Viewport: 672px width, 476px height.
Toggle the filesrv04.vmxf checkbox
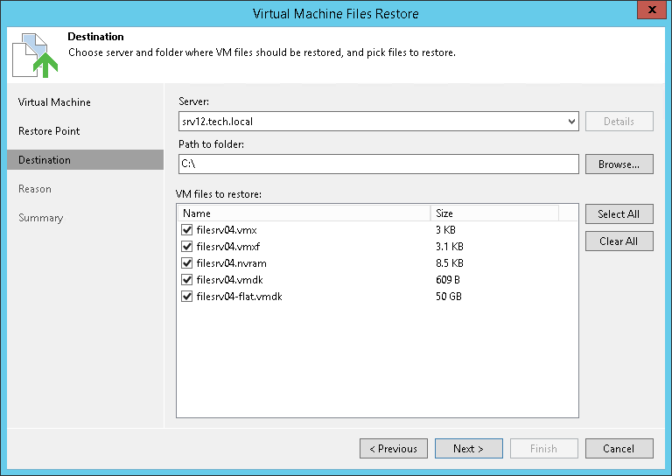[x=186, y=247]
